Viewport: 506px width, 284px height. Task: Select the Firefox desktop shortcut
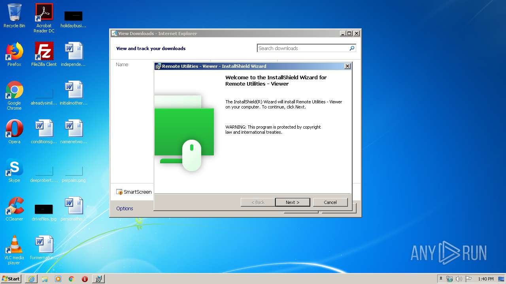pyautogui.click(x=14, y=54)
